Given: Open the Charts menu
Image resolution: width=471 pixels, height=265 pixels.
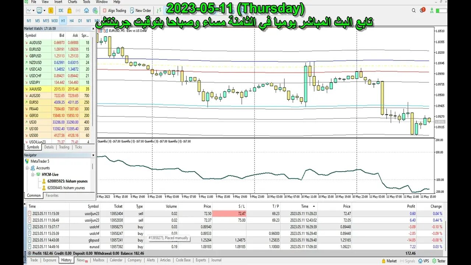Looking at the screenshot, I should click(72, 2).
